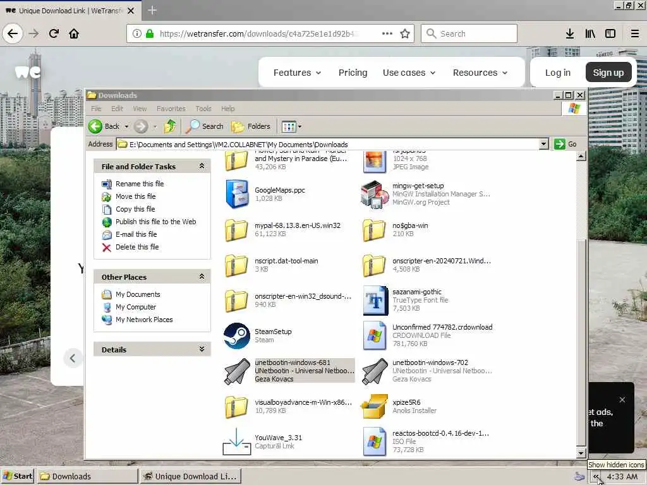Select the mingw-get-setup installer icon
647x485 pixels.
pyautogui.click(x=375, y=194)
